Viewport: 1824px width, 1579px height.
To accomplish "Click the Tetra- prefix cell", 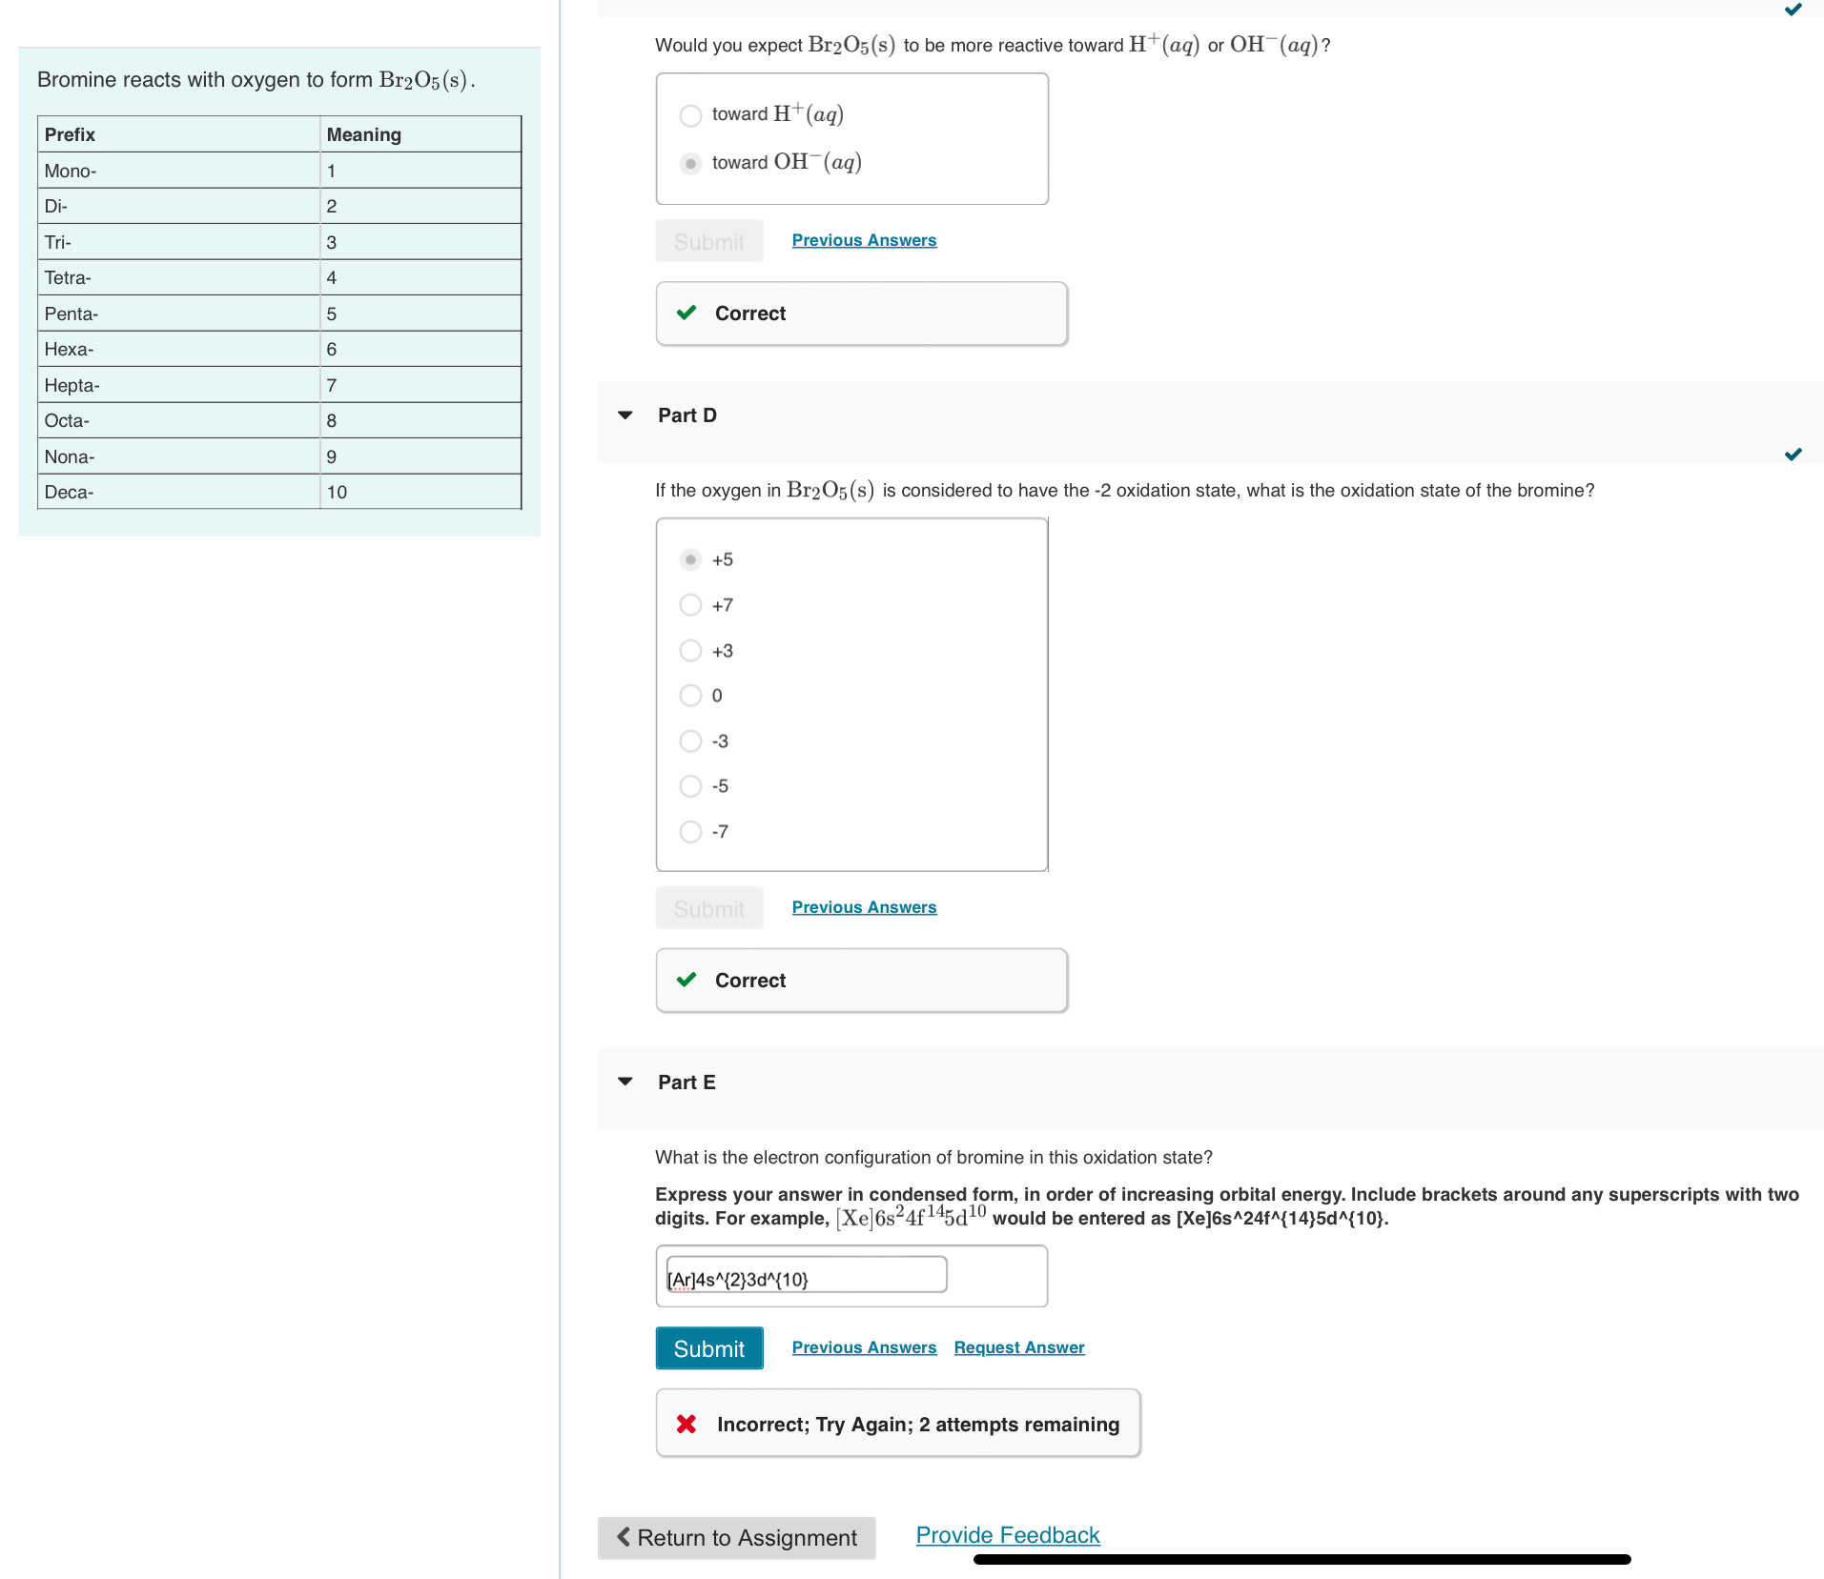I will (x=178, y=277).
